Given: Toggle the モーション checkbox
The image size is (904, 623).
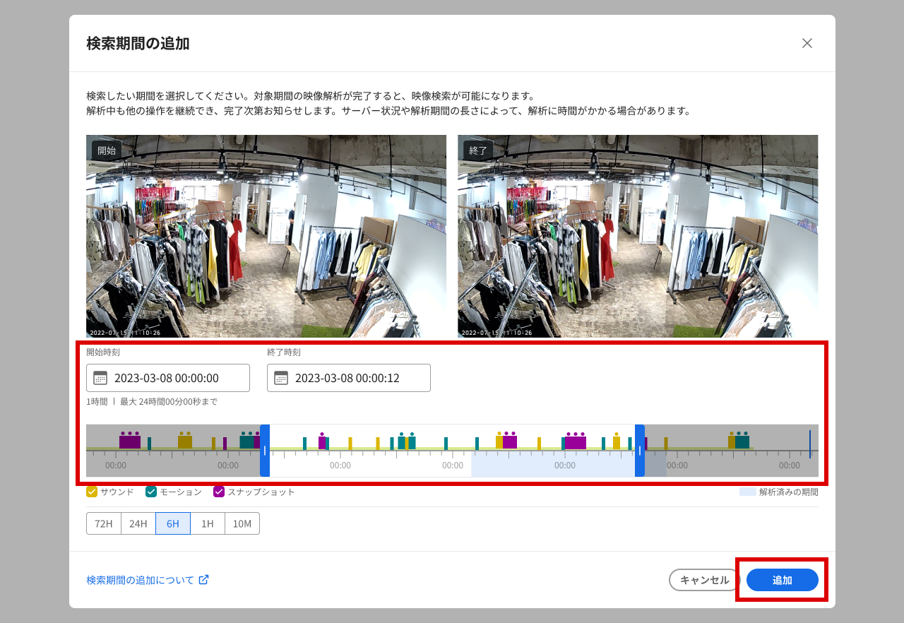Looking at the screenshot, I should 151,492.
